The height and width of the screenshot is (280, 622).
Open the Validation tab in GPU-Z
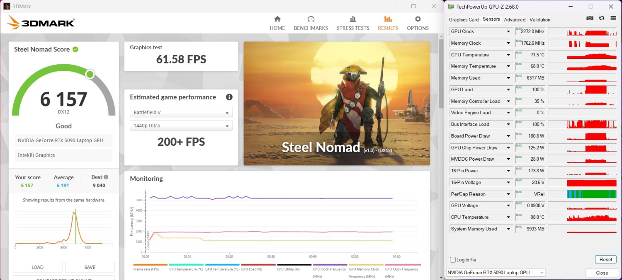(540, 19)
